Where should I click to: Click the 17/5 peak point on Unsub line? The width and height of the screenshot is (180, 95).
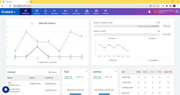pyautogui.click(x=37, y=47)
